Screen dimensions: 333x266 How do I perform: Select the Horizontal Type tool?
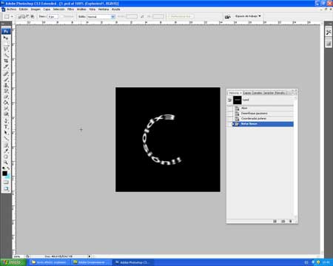[x=6, y=126]
